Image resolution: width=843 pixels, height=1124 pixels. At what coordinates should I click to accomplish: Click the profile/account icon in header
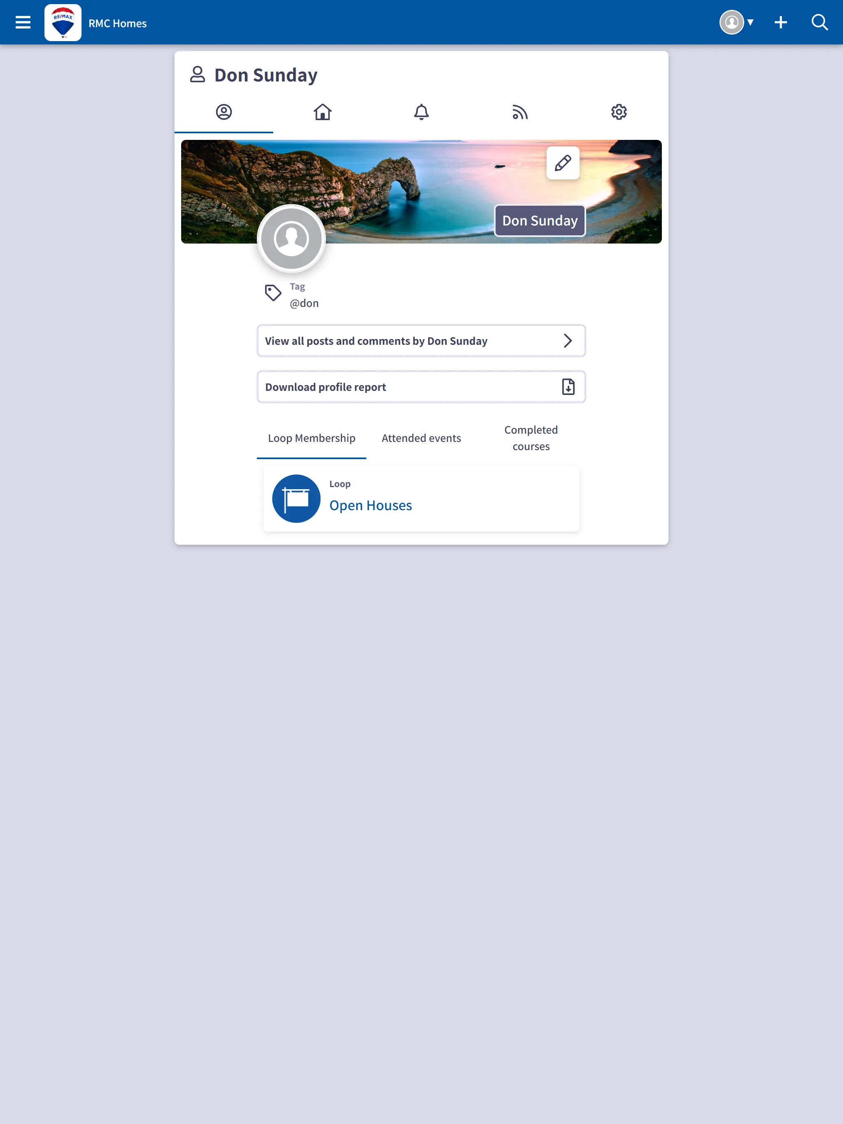pos(731,21)
